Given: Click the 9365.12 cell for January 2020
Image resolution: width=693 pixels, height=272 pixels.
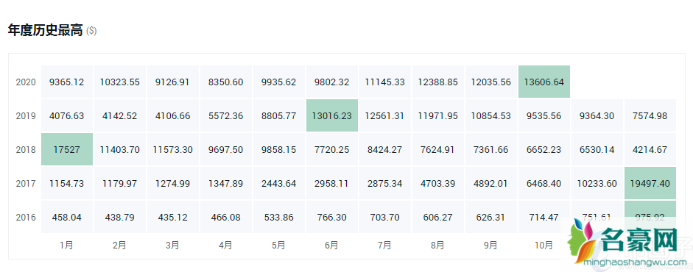Looking at the screenshot, I should tap(67, 82).
